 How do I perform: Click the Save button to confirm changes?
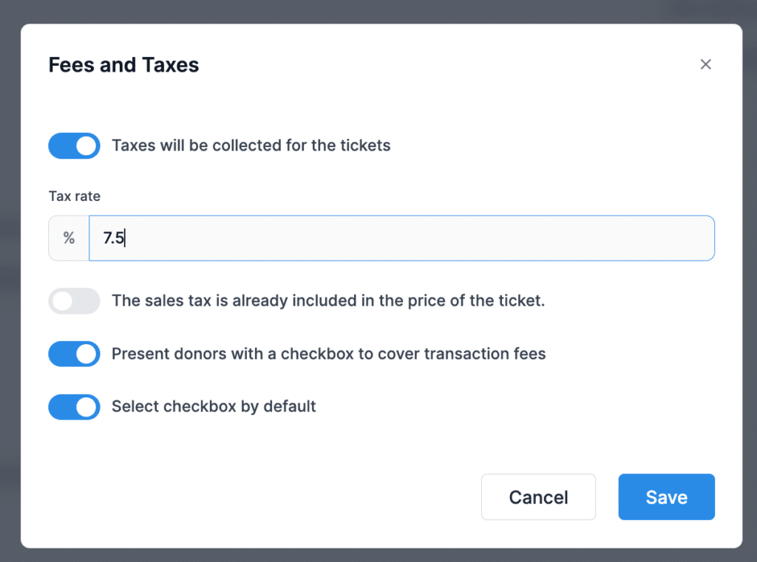666,497
